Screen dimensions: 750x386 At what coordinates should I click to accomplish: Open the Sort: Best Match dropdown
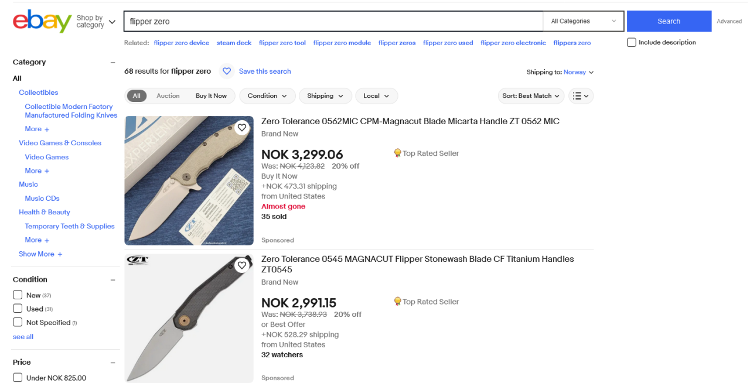pos(530,95)
